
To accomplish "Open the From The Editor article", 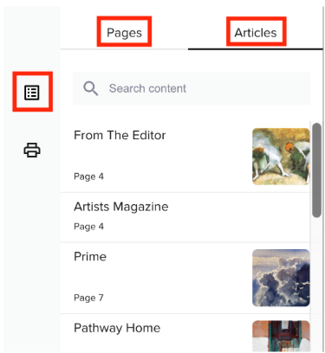I will pyautogui.click(x=185, y=157).
